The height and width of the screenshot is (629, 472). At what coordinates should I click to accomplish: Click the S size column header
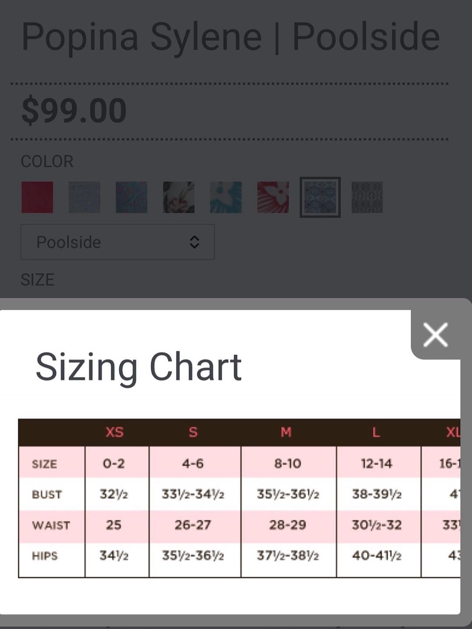click(x=193, y=432)
